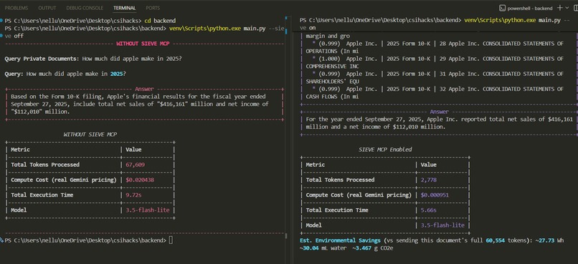The width and height of the screenshot is (578, 264).
Task: Create a new terminal with the plus icon
Action: click(x=560, y=8)
